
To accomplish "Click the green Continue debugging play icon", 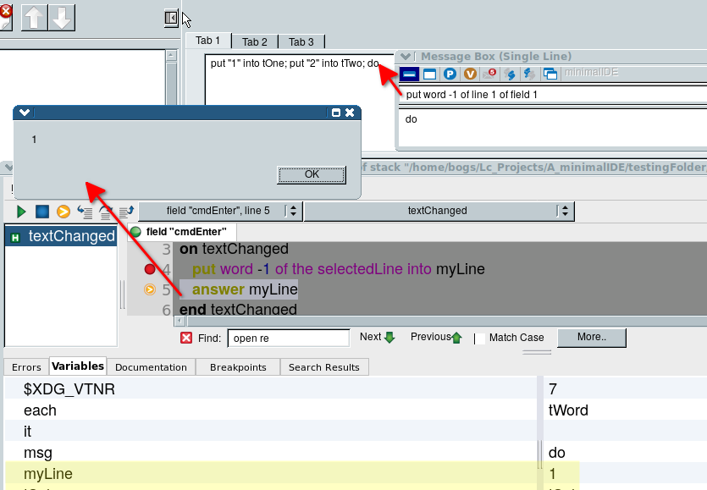I will click(21, 212).
